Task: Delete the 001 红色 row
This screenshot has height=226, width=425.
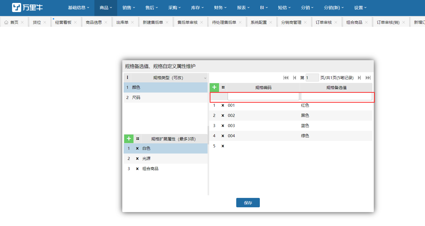Action: point(223,105)
